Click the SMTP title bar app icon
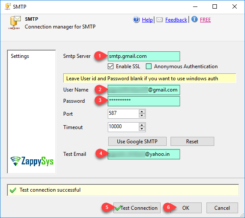245x218 pixels. coord(8,6)
